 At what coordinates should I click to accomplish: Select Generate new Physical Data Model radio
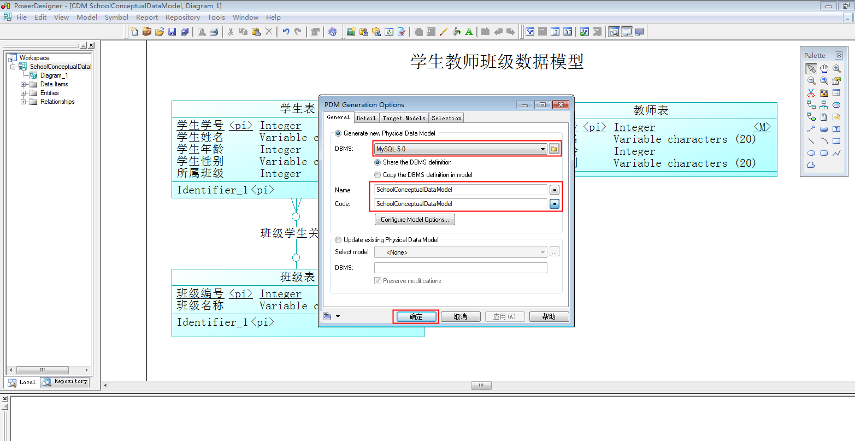pyautogui.click(x=339, y=133)
